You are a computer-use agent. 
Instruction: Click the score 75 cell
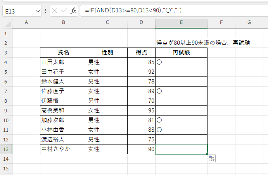[141, 139]
